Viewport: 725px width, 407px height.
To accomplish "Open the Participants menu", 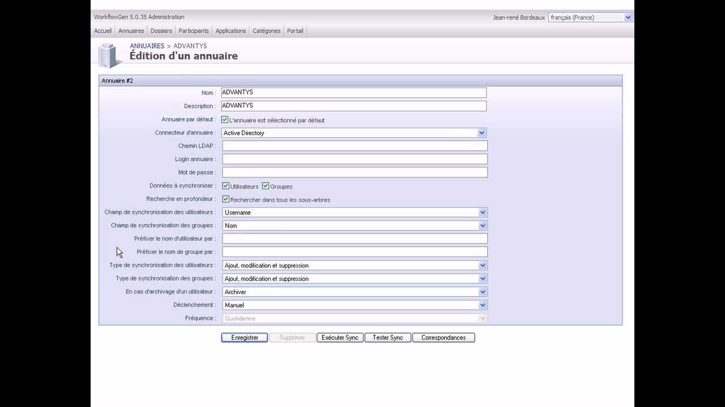I will point(194,31).
